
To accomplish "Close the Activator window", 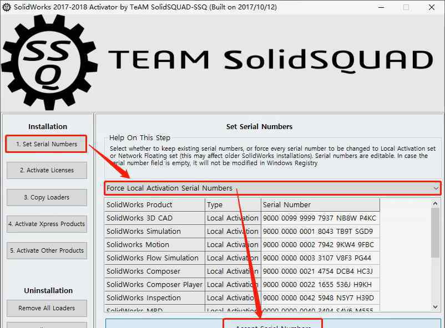I will click(x=432, y=7).
